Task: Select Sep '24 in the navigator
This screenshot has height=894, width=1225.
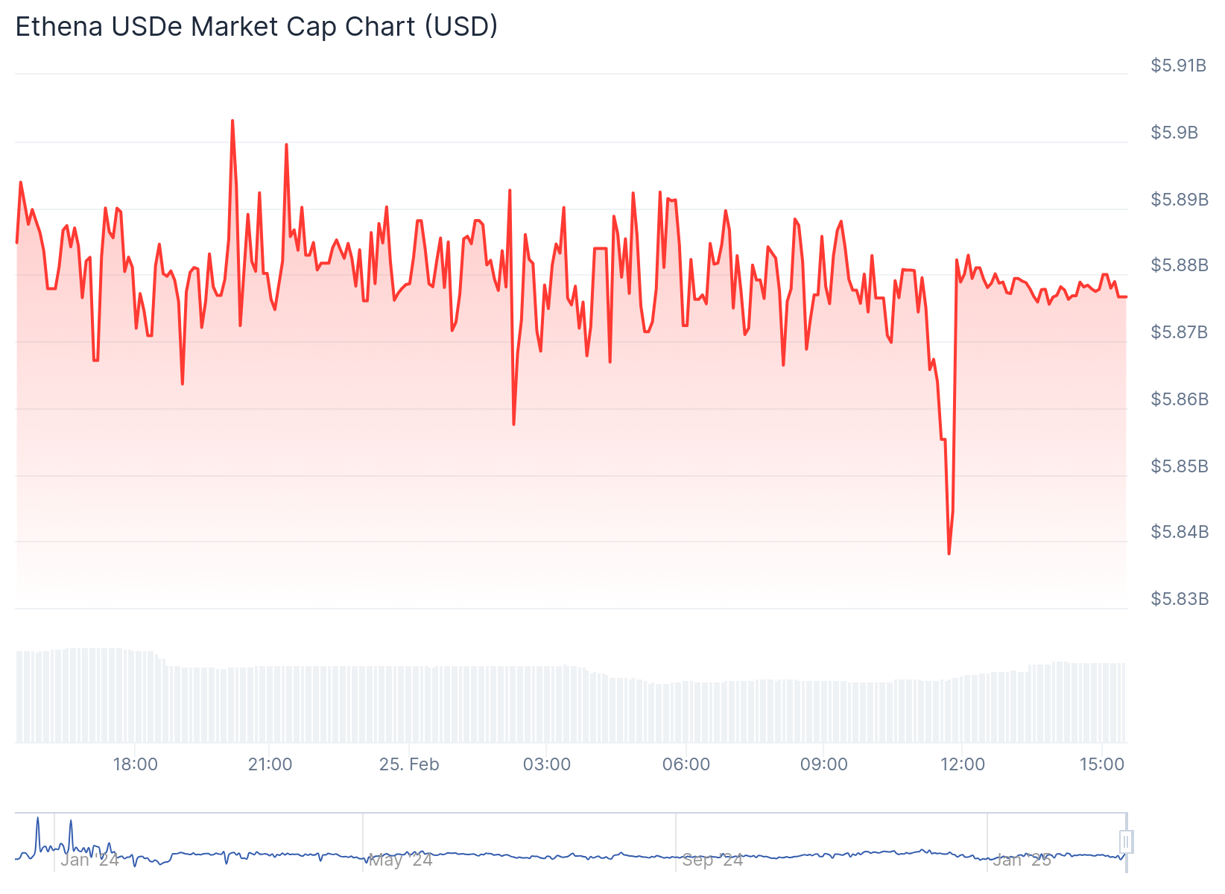Action: tap(712, 860)
